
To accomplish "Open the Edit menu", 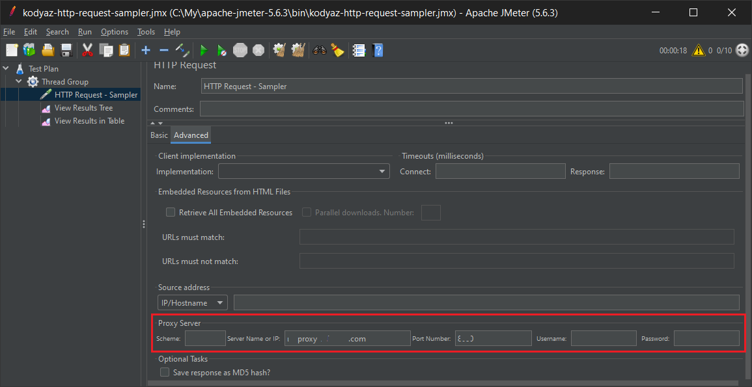I will tap(30, 32).
